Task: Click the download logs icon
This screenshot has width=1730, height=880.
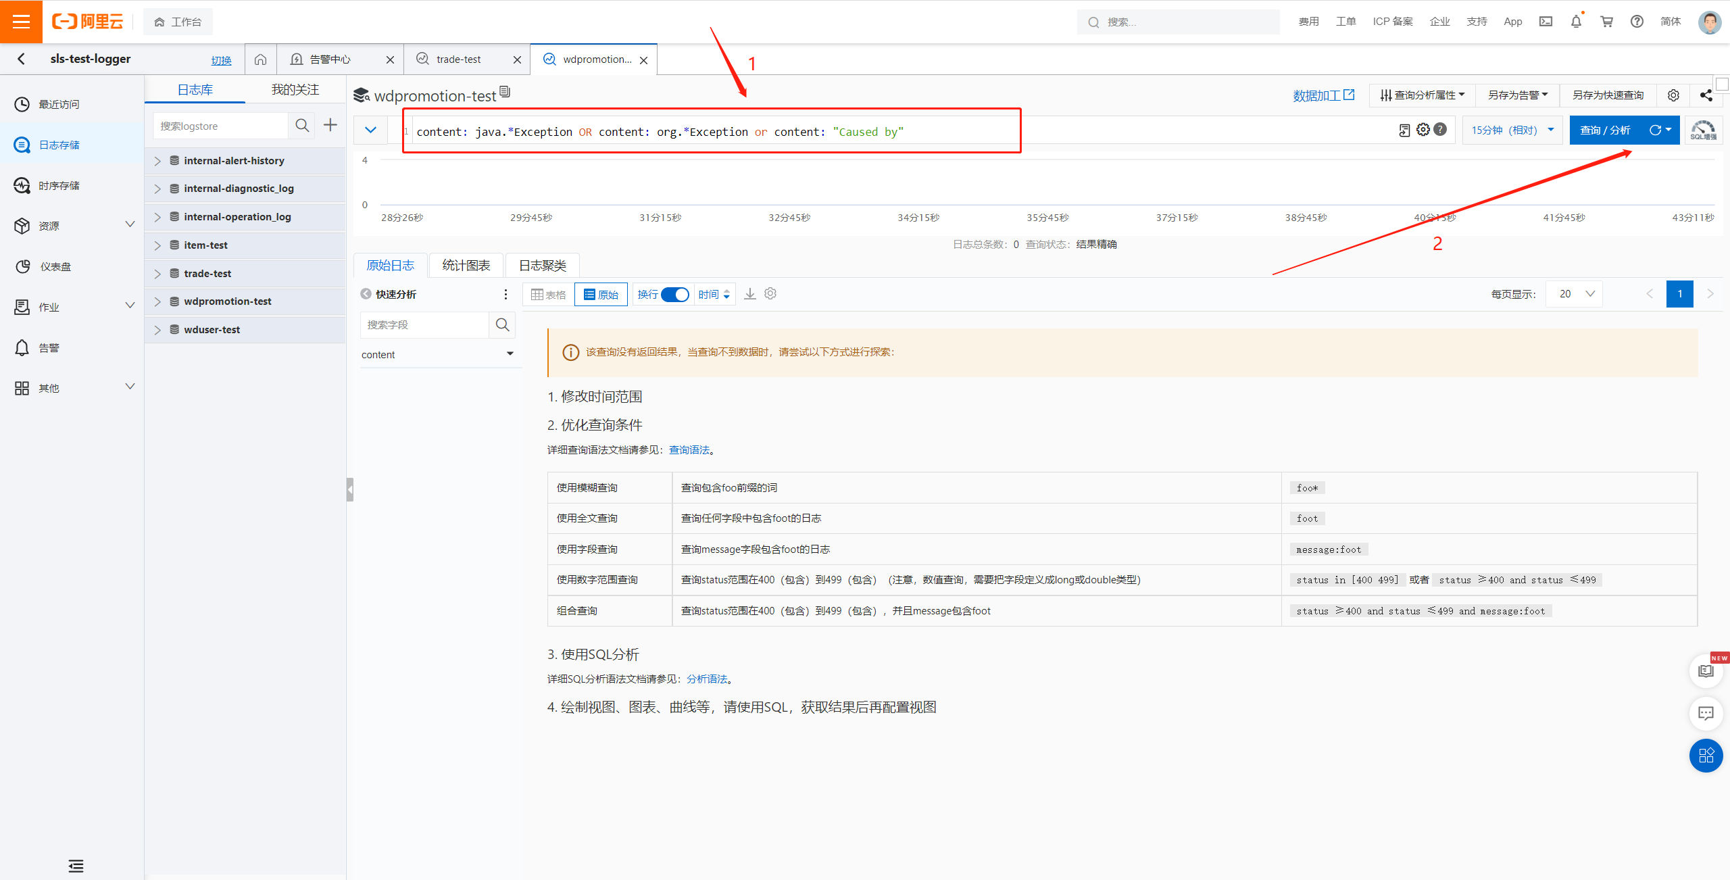Action: [750, 294]
